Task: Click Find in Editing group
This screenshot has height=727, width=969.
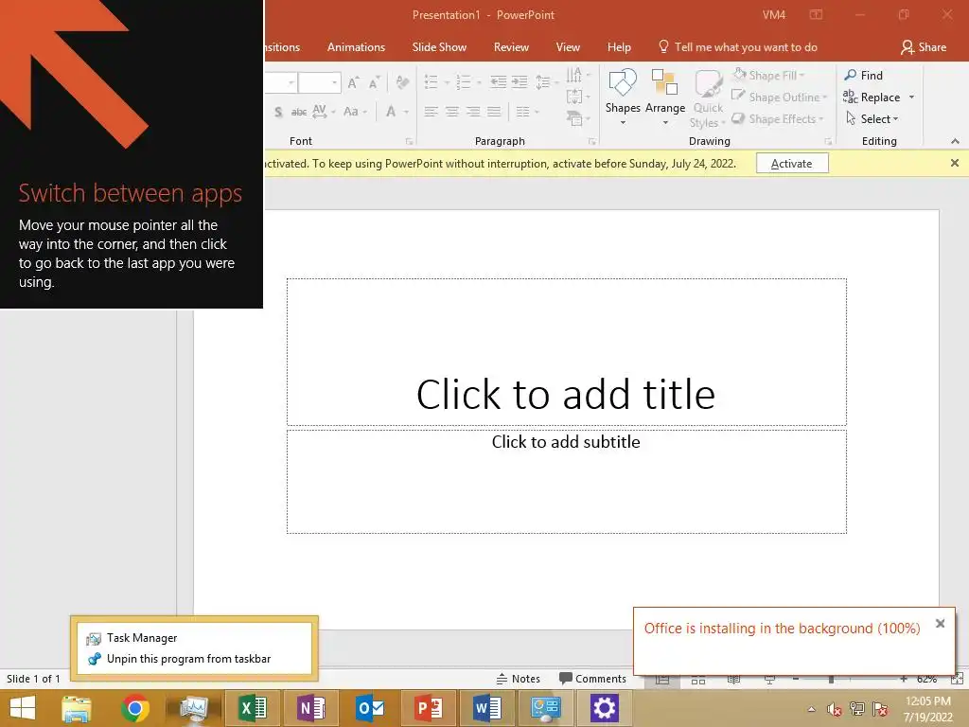Action: point(863,76)
